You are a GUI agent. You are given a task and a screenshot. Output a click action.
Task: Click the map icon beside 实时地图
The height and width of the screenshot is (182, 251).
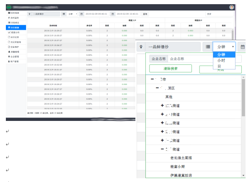tap(9, 13)
